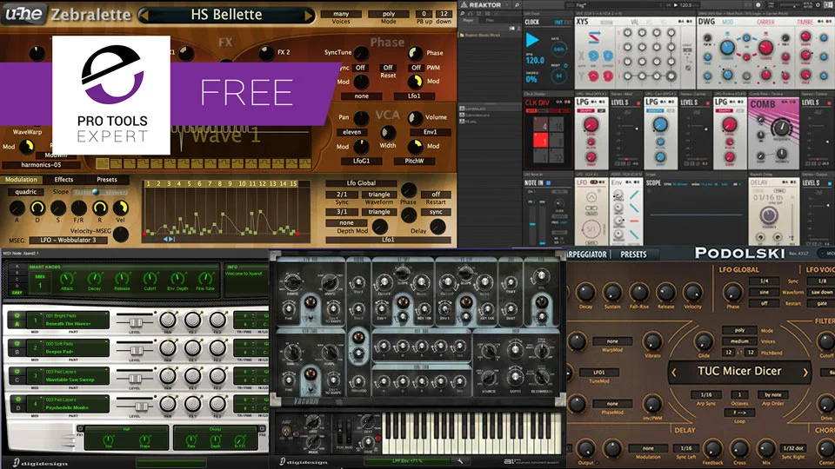The height and width of the screenshot is (469, 835).
Task: Click the Zebralette envelope Decay (D) knob
Action: [37, 208]
